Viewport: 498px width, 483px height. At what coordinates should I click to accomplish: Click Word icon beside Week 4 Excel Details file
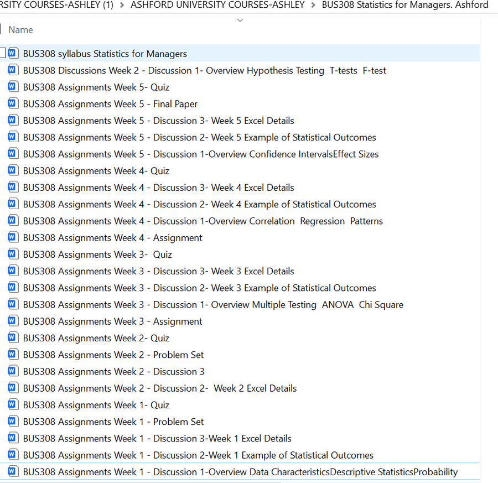pyautogui.click(x=13, y=187)
